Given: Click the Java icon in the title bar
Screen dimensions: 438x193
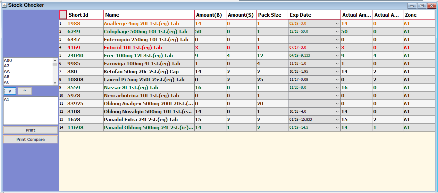Looking at the screenshot, I should coord(4,5).
